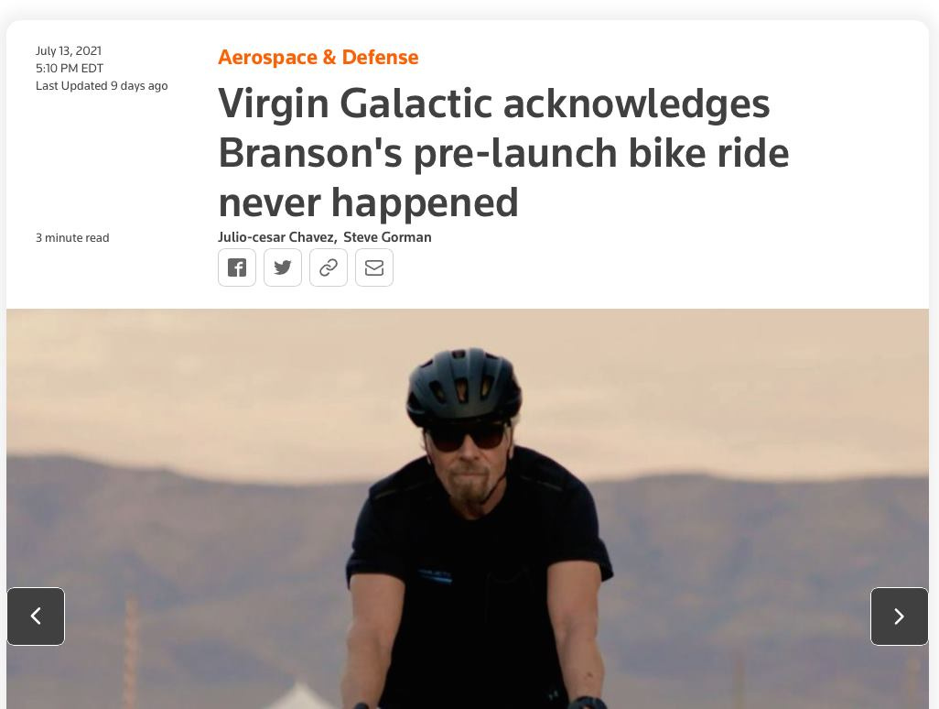This screenshot has height=709, width=939.
Task: Click the cyclist's sunglasses in the image
Action: 467,436
